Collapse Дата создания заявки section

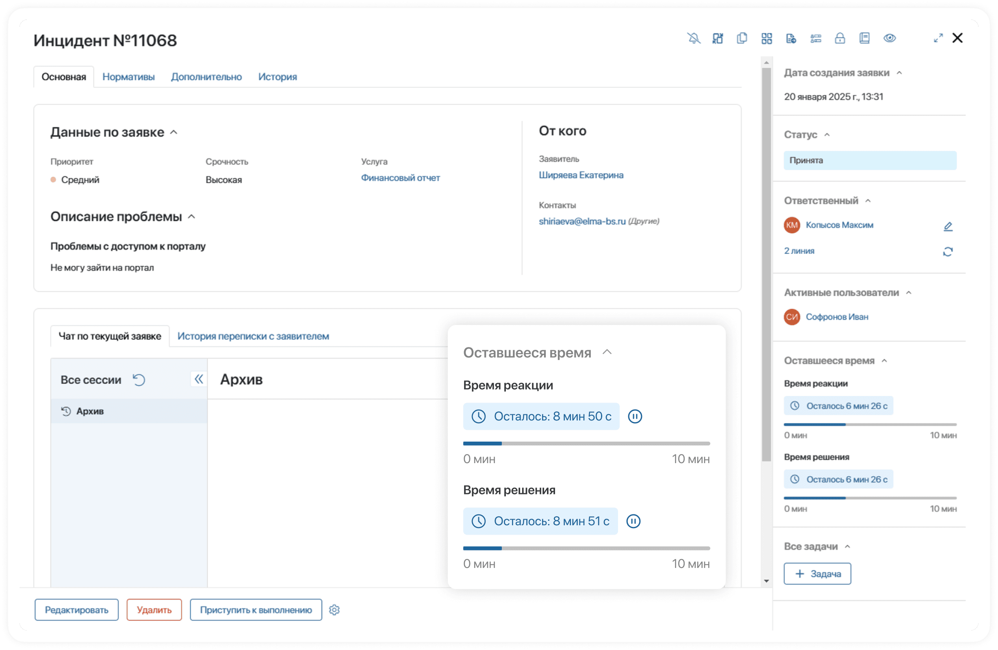pyautogui.click(x=899, y=73)
